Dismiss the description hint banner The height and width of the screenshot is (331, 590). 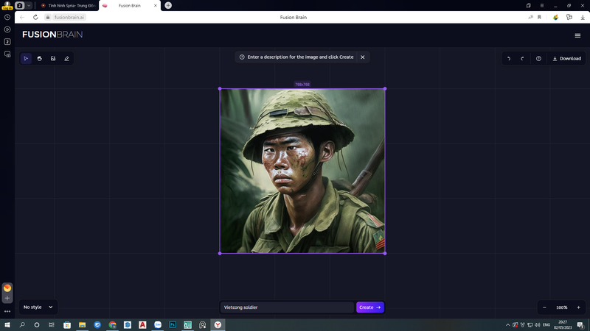pyautogui.click(x=363, y=57)
